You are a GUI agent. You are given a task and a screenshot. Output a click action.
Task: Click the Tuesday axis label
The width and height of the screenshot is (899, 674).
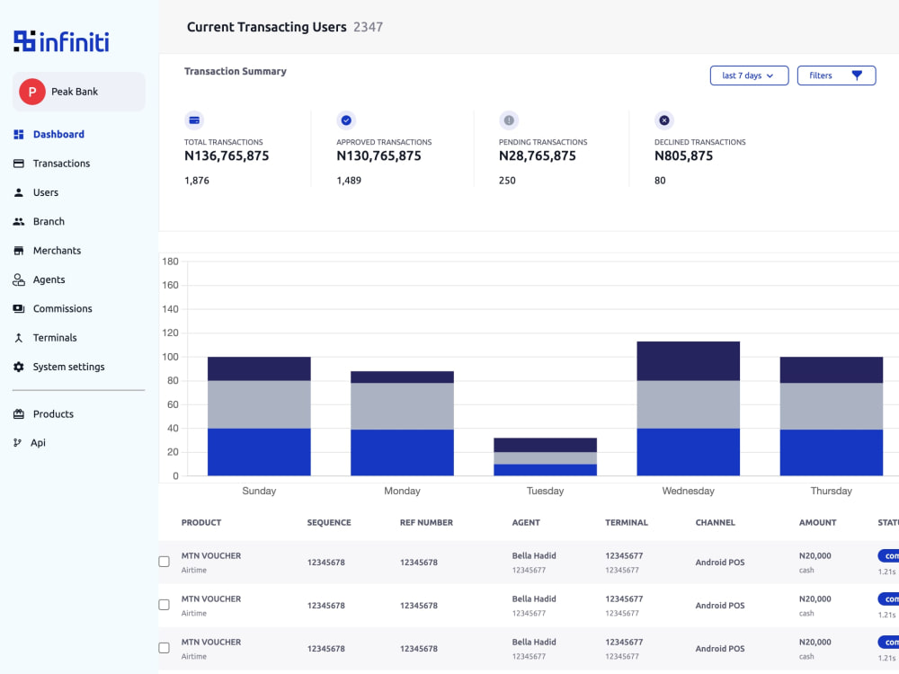tap(546, 492)
